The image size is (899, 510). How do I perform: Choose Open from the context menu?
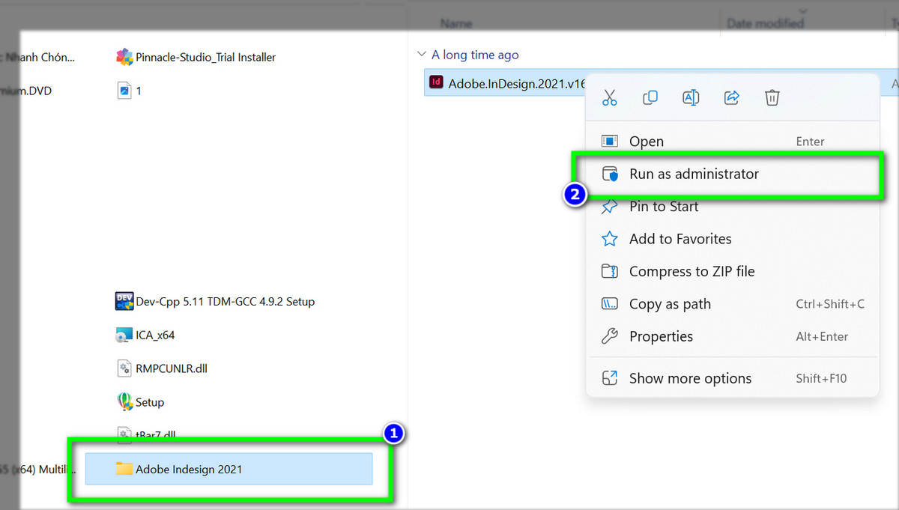(x=732, y=142)
